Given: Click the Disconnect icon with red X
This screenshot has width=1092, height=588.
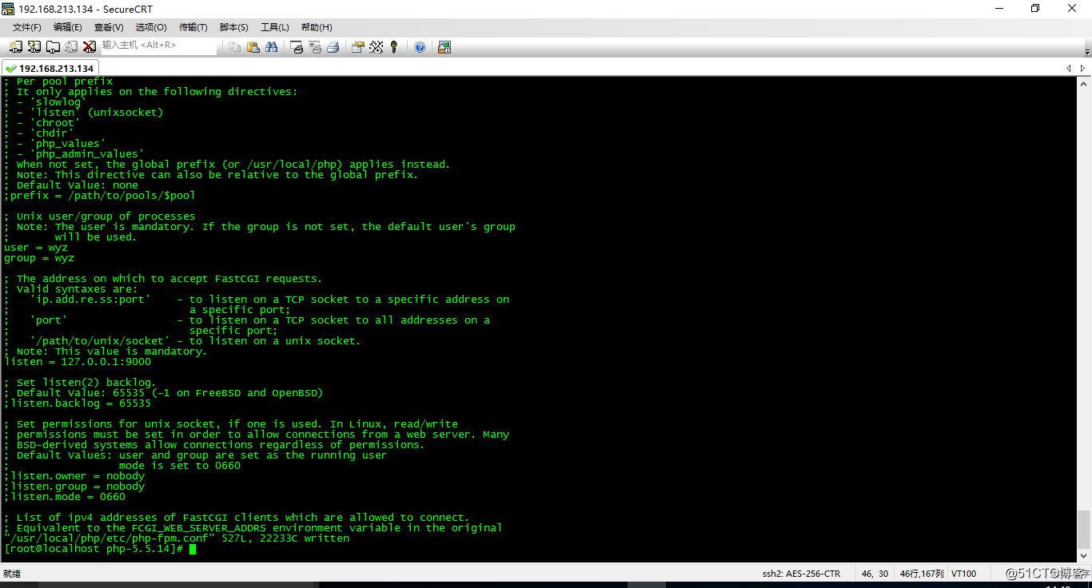Looking at the screenshot, I should (90, 47).
